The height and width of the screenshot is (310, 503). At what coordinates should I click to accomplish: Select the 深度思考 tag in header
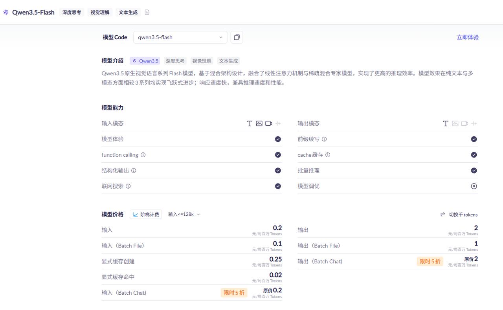(x=72, y=12)
